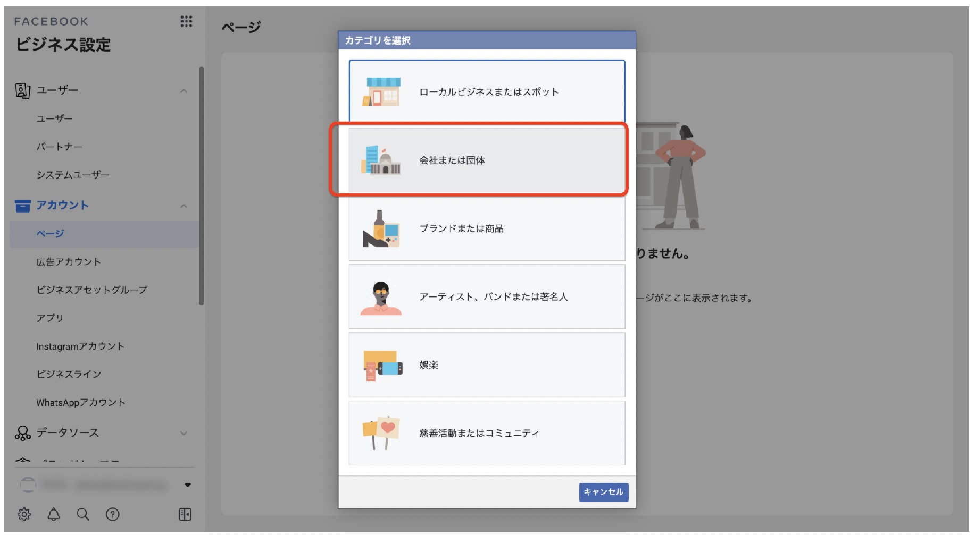Image resolution: width=975 pixels, height=535 pixels.
Task: Collapse the アカウント section chevron
Action: tap(184, 206)
